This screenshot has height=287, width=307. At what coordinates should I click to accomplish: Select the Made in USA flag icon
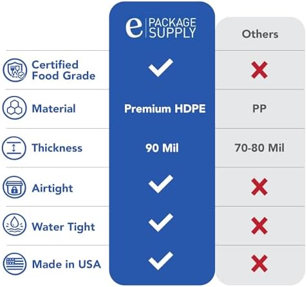point(15,264)
